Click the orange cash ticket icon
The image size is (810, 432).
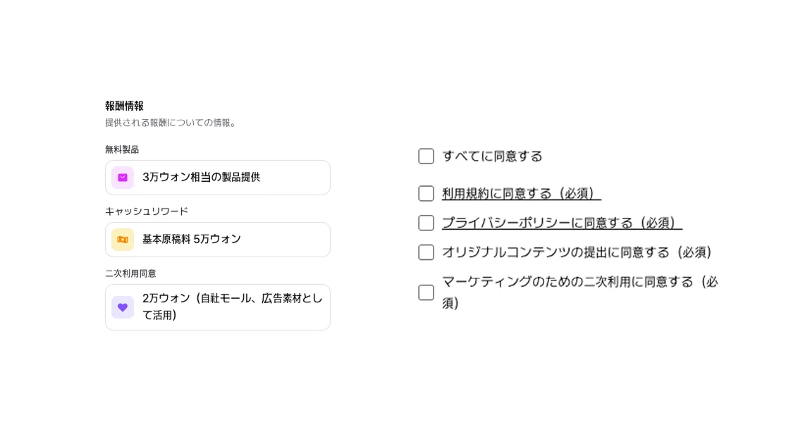pos(123,240)
